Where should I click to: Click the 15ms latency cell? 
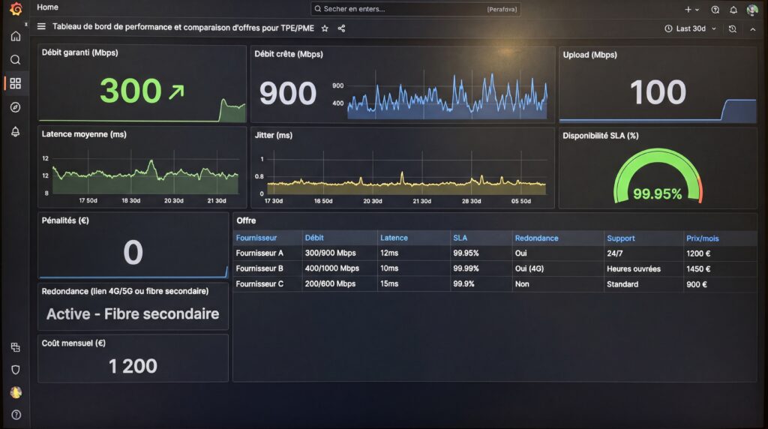click(x=389, y=283)
